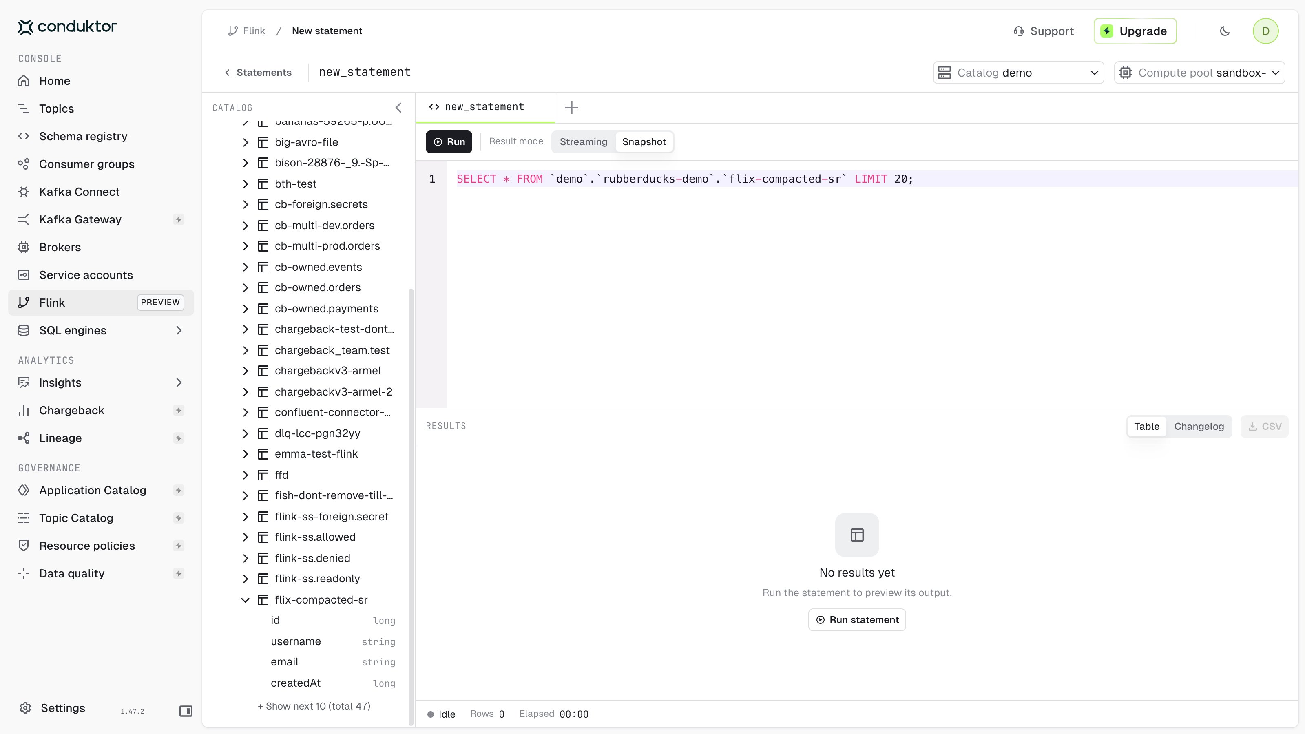Select dlq-lcc-pgn32yy table
The width and height of the screenshot is (1305, 734).
tap(317, 433)
